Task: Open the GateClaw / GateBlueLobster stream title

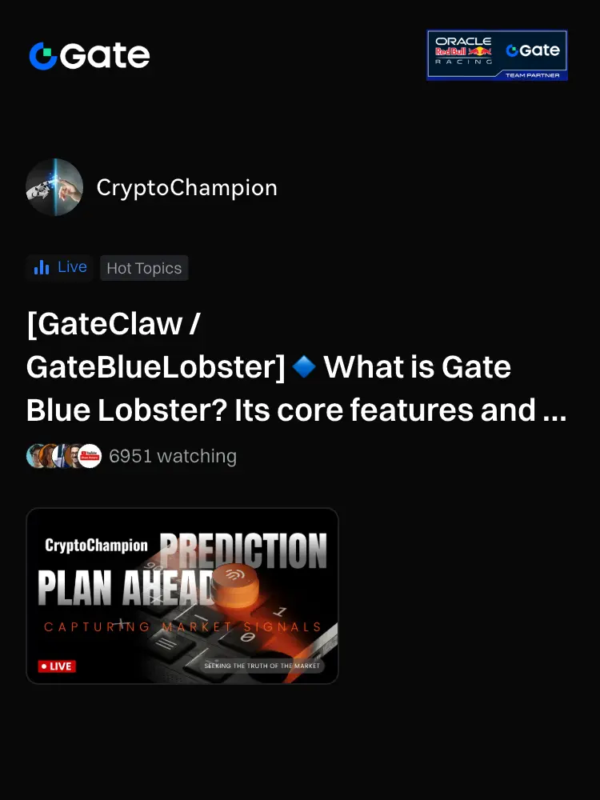Action: 297,367
